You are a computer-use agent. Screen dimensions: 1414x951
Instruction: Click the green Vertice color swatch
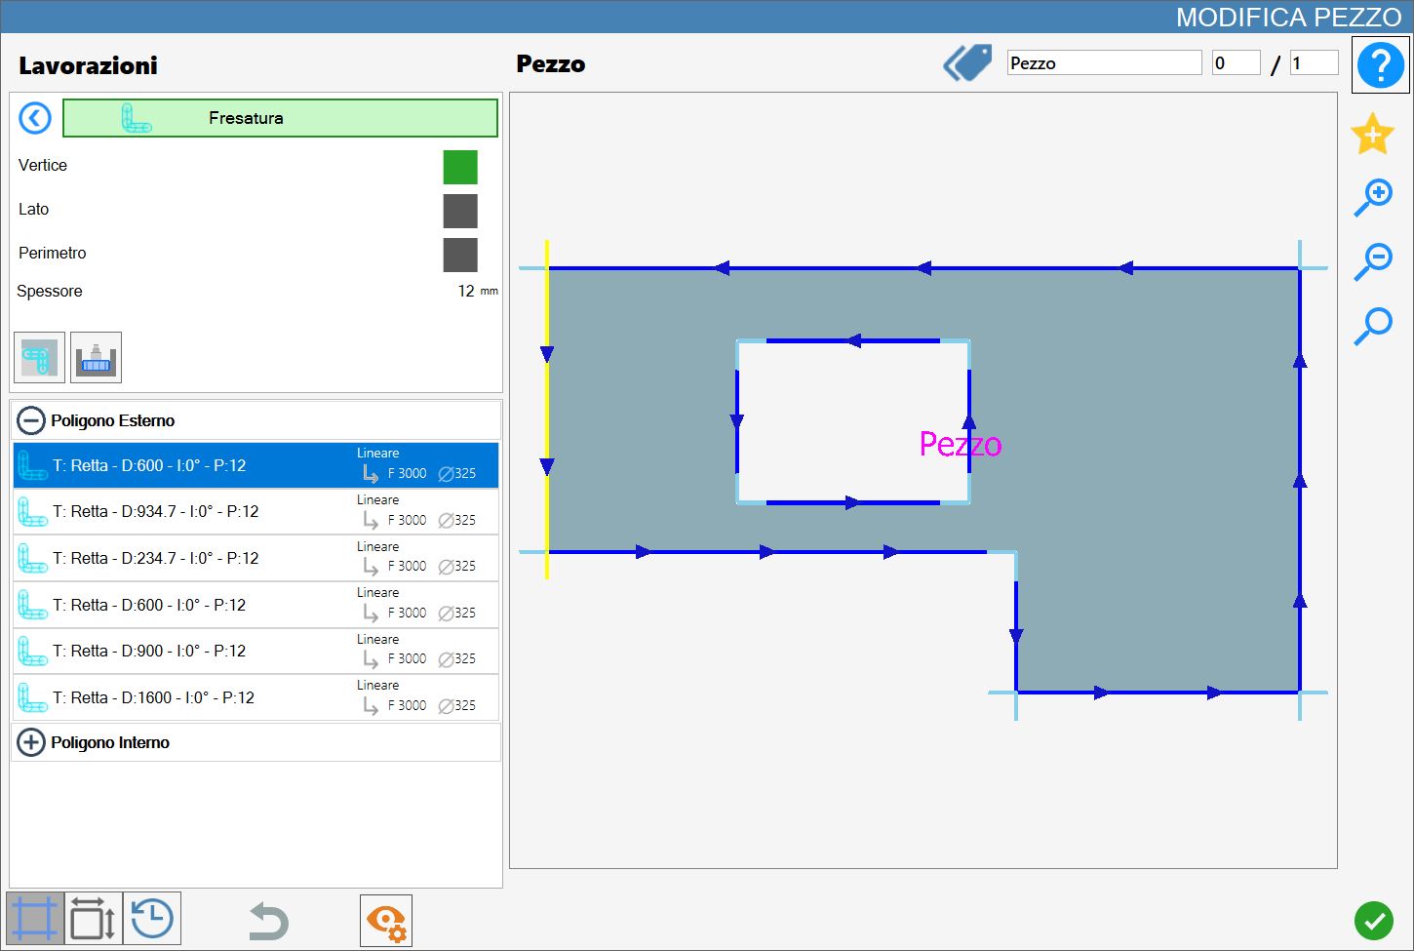coord(460,167)
